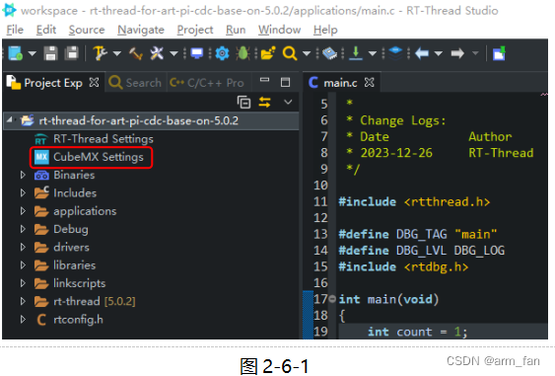Viewport: 555px width, 376px height.
Task: Open the Project menu
Action: pos(195,30)
